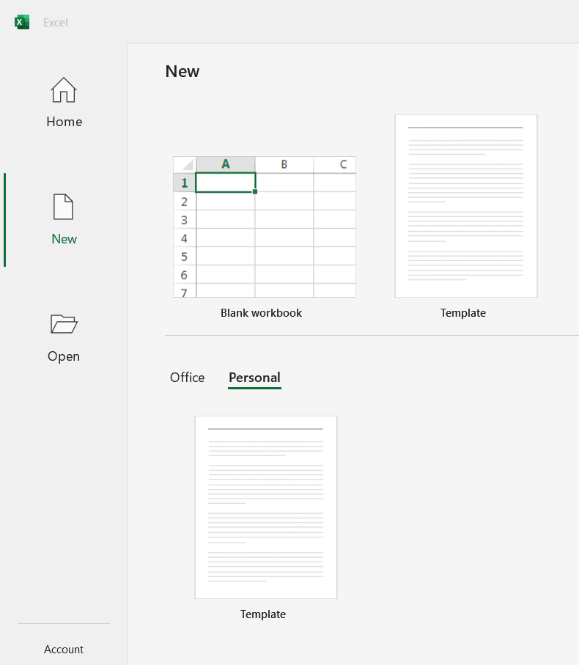The width and height of the screenshot is (579, 665).
Task: Switch to the Office templates tab
Action: coord(187,378)
